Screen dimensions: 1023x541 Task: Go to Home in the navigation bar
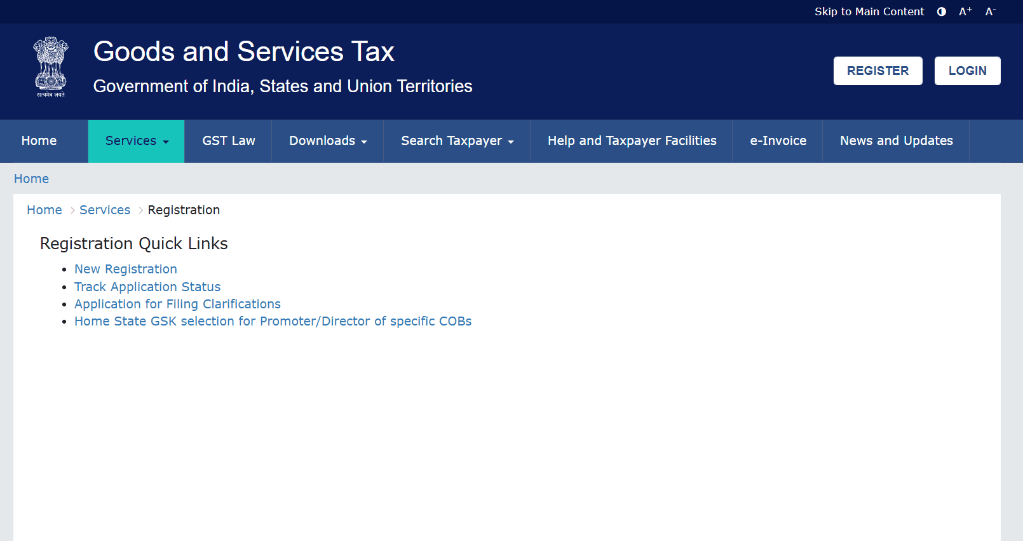pos(39,140)
